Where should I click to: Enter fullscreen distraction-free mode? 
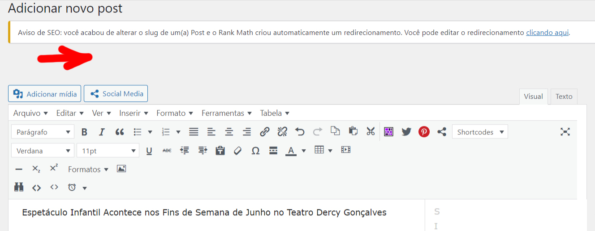tap(565, 132)
